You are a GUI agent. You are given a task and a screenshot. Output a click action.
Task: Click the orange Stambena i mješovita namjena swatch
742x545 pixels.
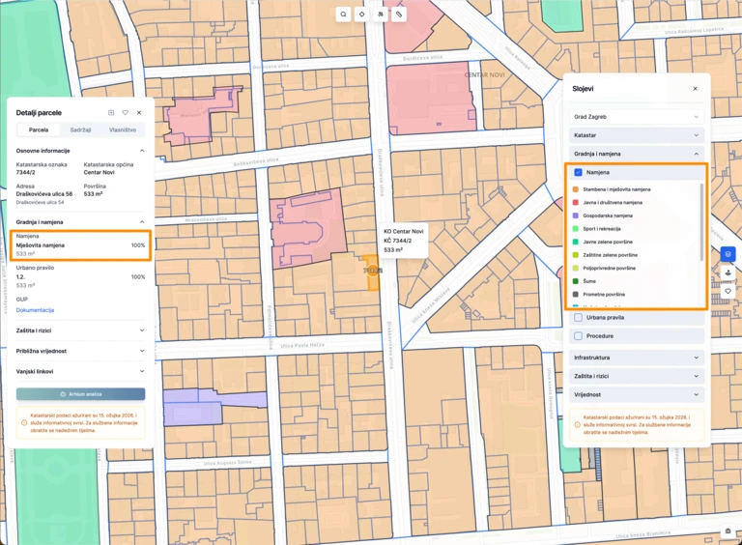click(x=576, y=190)
